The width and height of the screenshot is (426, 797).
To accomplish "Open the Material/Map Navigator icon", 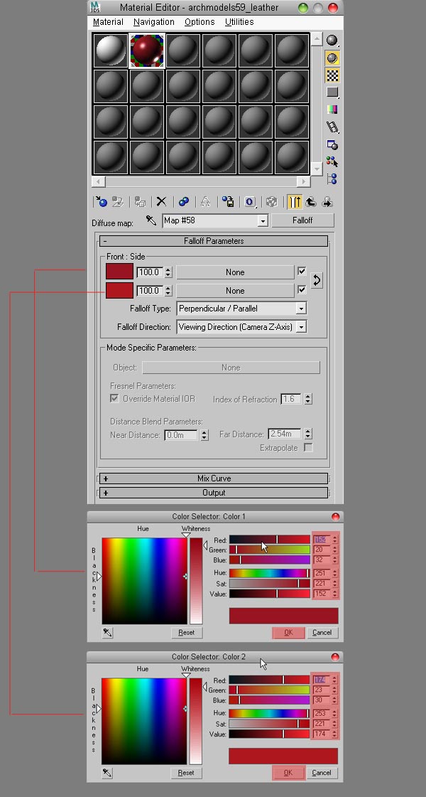I will coord(332,179).
